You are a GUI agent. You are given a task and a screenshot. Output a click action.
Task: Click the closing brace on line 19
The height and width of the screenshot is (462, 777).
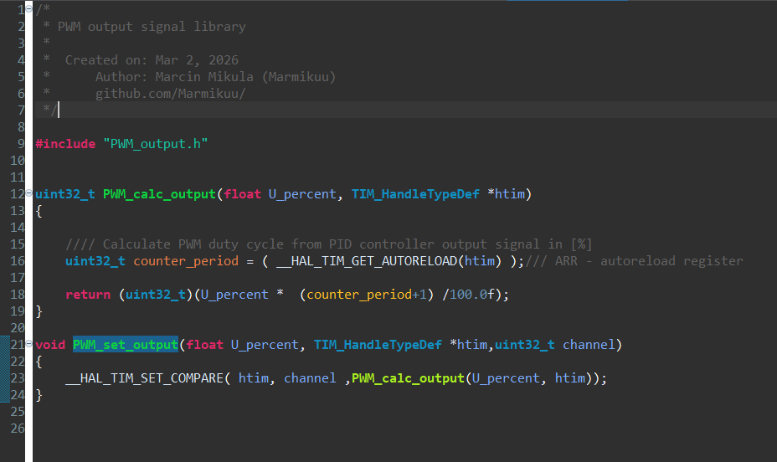(x=39, y=311)
